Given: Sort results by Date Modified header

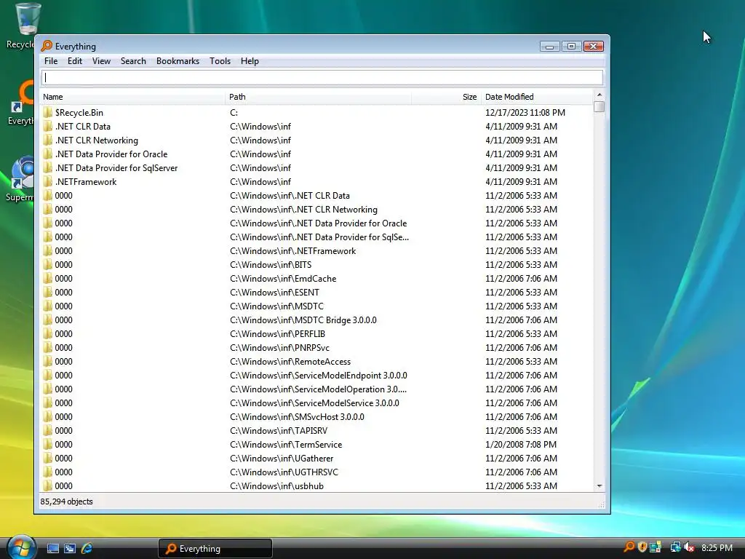Looking at the screenshot, I should [537, 97].
